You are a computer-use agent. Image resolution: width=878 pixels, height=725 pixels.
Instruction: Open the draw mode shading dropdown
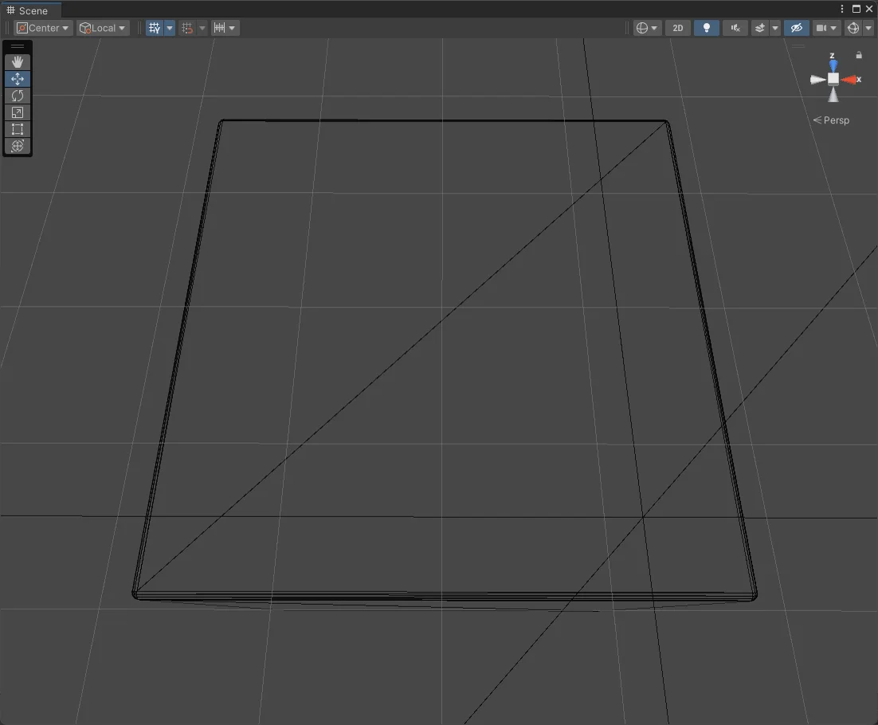point(647,28)
